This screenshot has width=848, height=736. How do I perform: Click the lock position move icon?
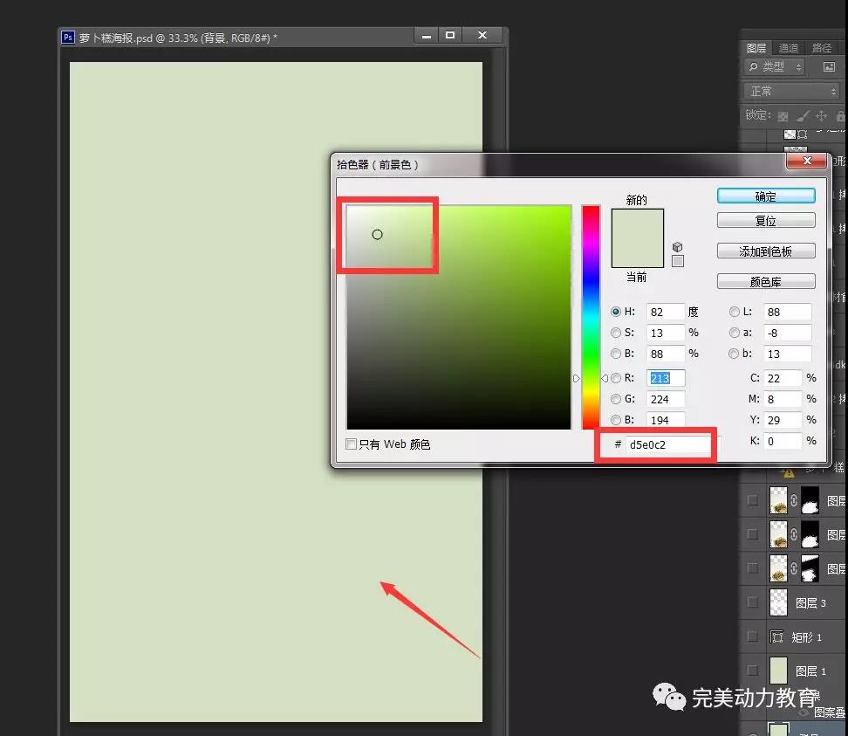point(821,115)
